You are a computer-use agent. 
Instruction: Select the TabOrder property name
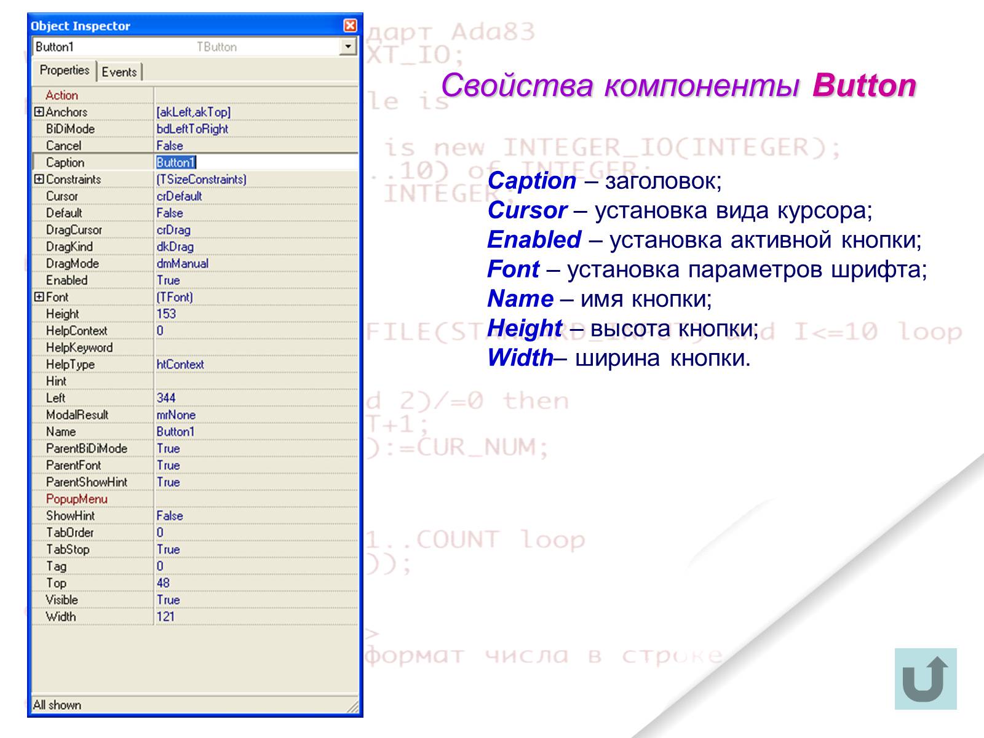coord(70,533)
